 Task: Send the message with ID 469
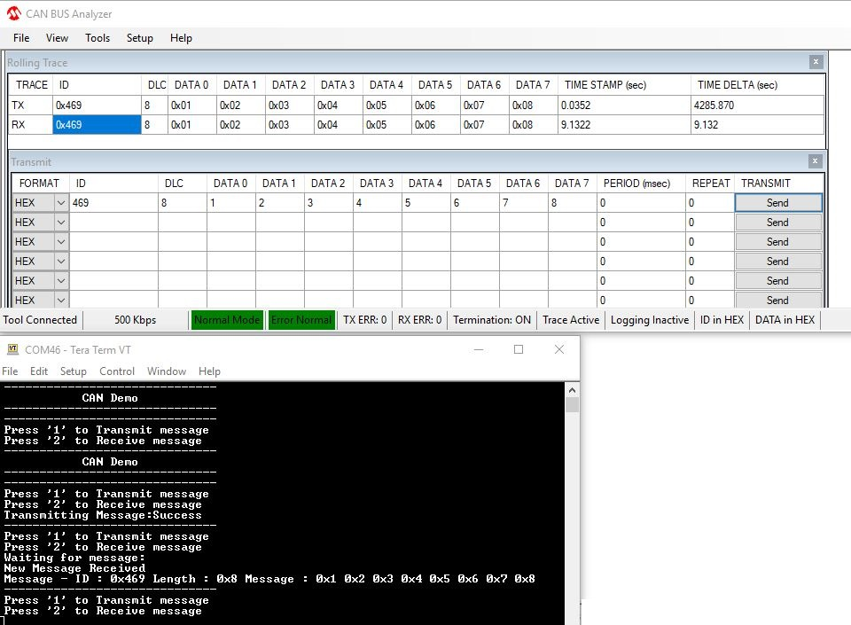[778, 203]
